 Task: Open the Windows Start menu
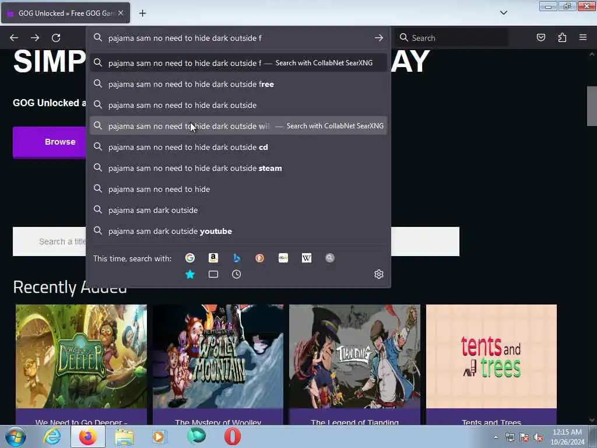15,436
